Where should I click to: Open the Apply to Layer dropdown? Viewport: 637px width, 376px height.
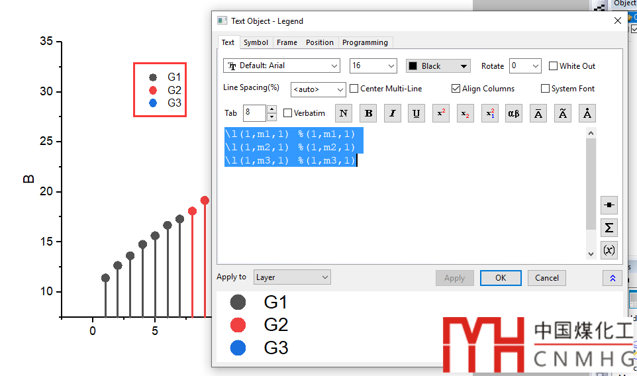coord(292,277)
